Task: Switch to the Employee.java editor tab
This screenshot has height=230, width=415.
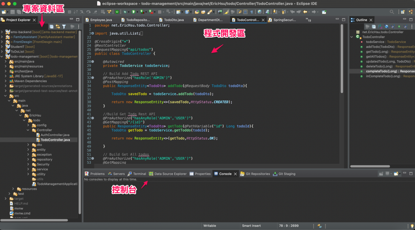Action: 101,19
